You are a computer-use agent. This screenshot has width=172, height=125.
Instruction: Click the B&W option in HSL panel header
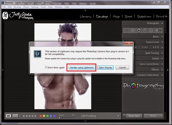156,47
